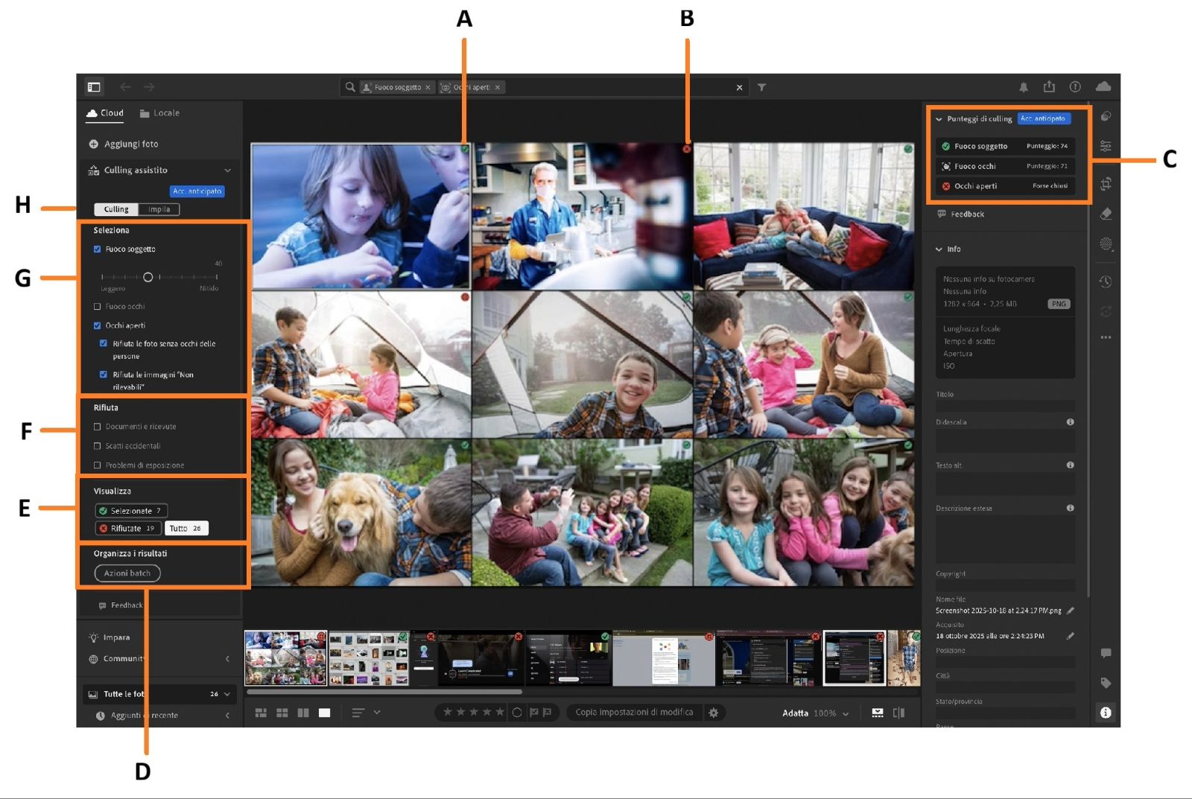Open the Info panel icon
The height and width of the screenshot is (799, 1192).
point(1106,713)
